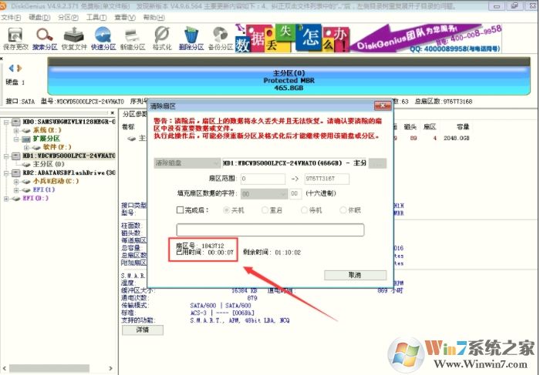
Task: Click the hex value field showing 00
Action: point(295,194)
